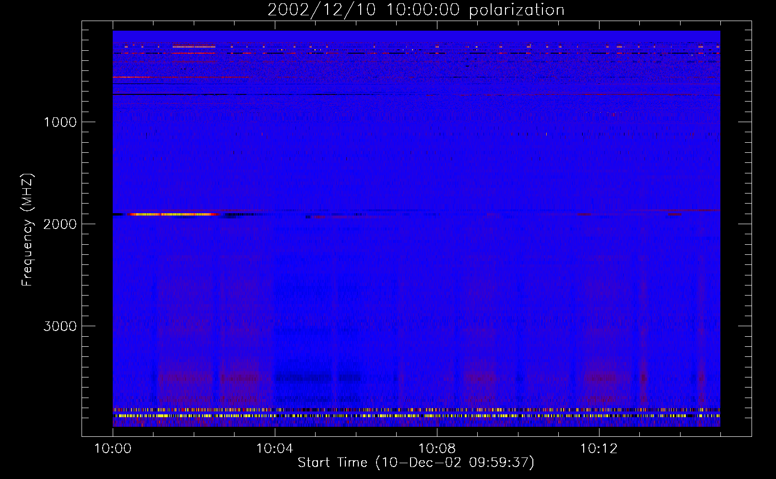
Task: Click the 3000 frequency tick label
Action: (60, 326)
